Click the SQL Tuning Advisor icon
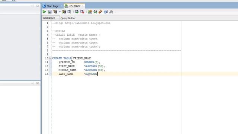238x134 pixels. tap(70, 12)
